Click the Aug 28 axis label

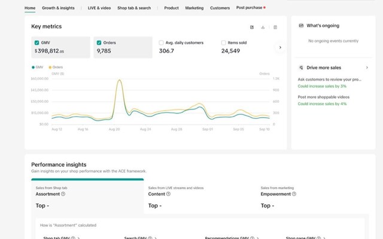[177, 129]
